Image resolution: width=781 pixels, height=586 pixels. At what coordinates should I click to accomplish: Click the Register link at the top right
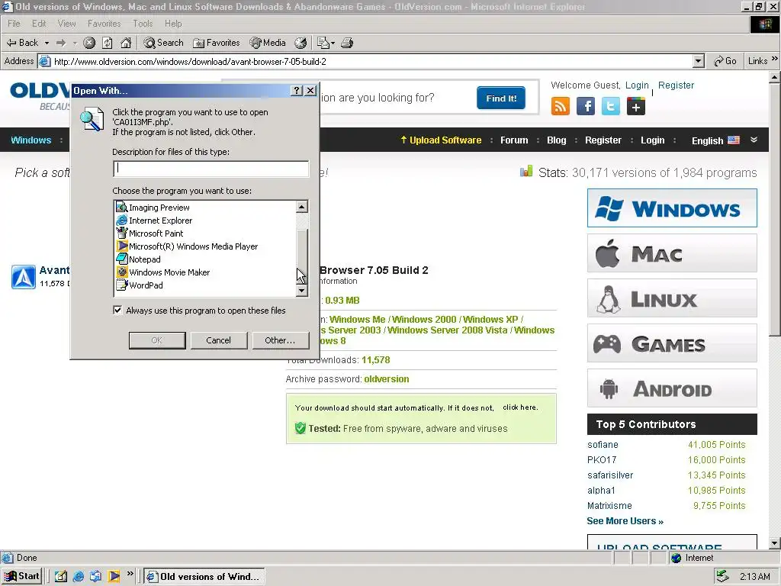(676, 85)
